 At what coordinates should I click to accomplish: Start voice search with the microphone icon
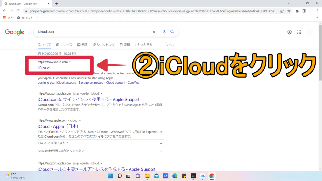tap(164, 32)
